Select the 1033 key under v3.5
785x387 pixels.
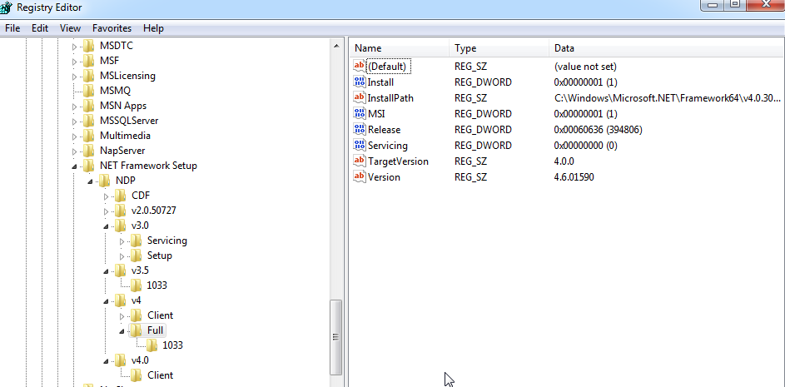pos(157,285)
